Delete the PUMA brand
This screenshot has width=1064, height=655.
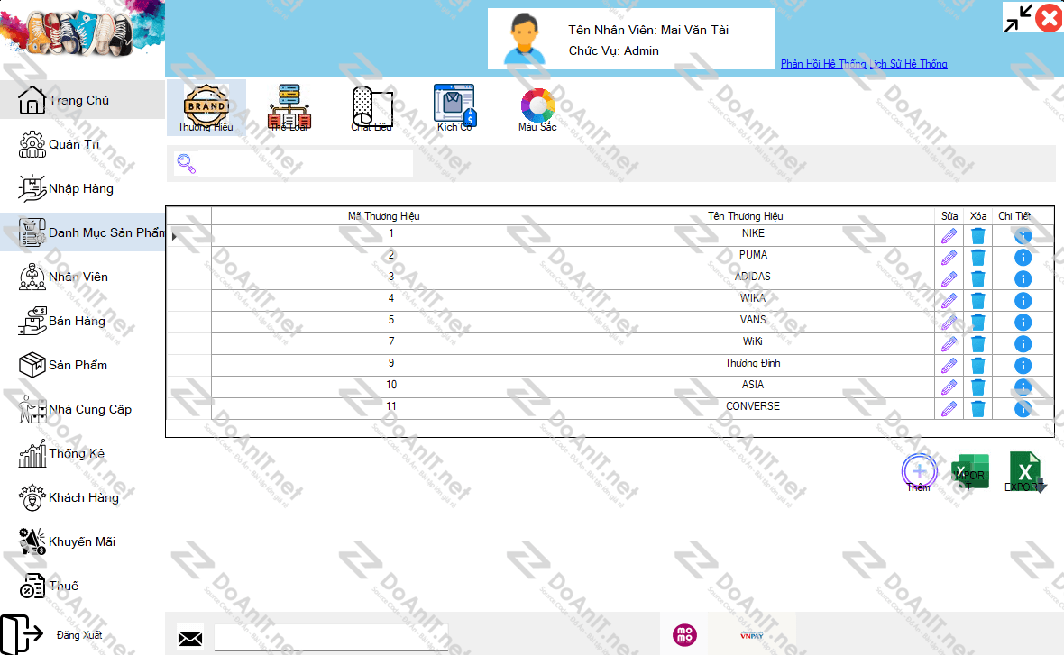(977, 258)
